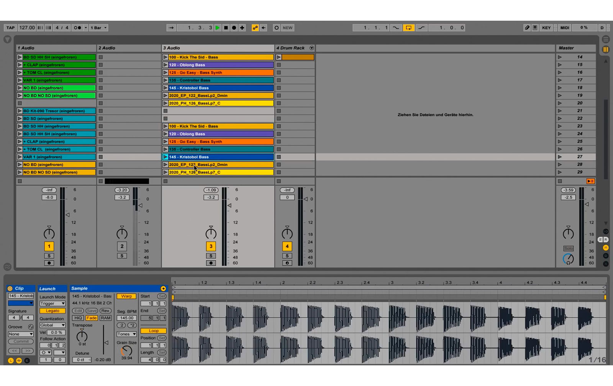Open the Tones warp mode dropdown

(x=126, y=334)
